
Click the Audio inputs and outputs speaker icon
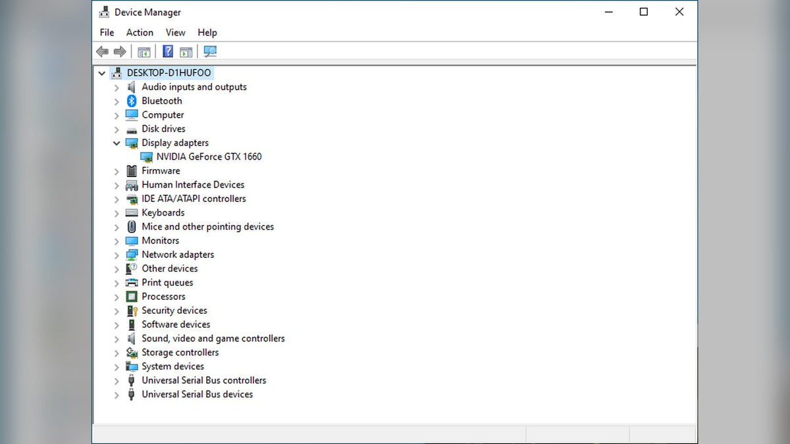131,87
